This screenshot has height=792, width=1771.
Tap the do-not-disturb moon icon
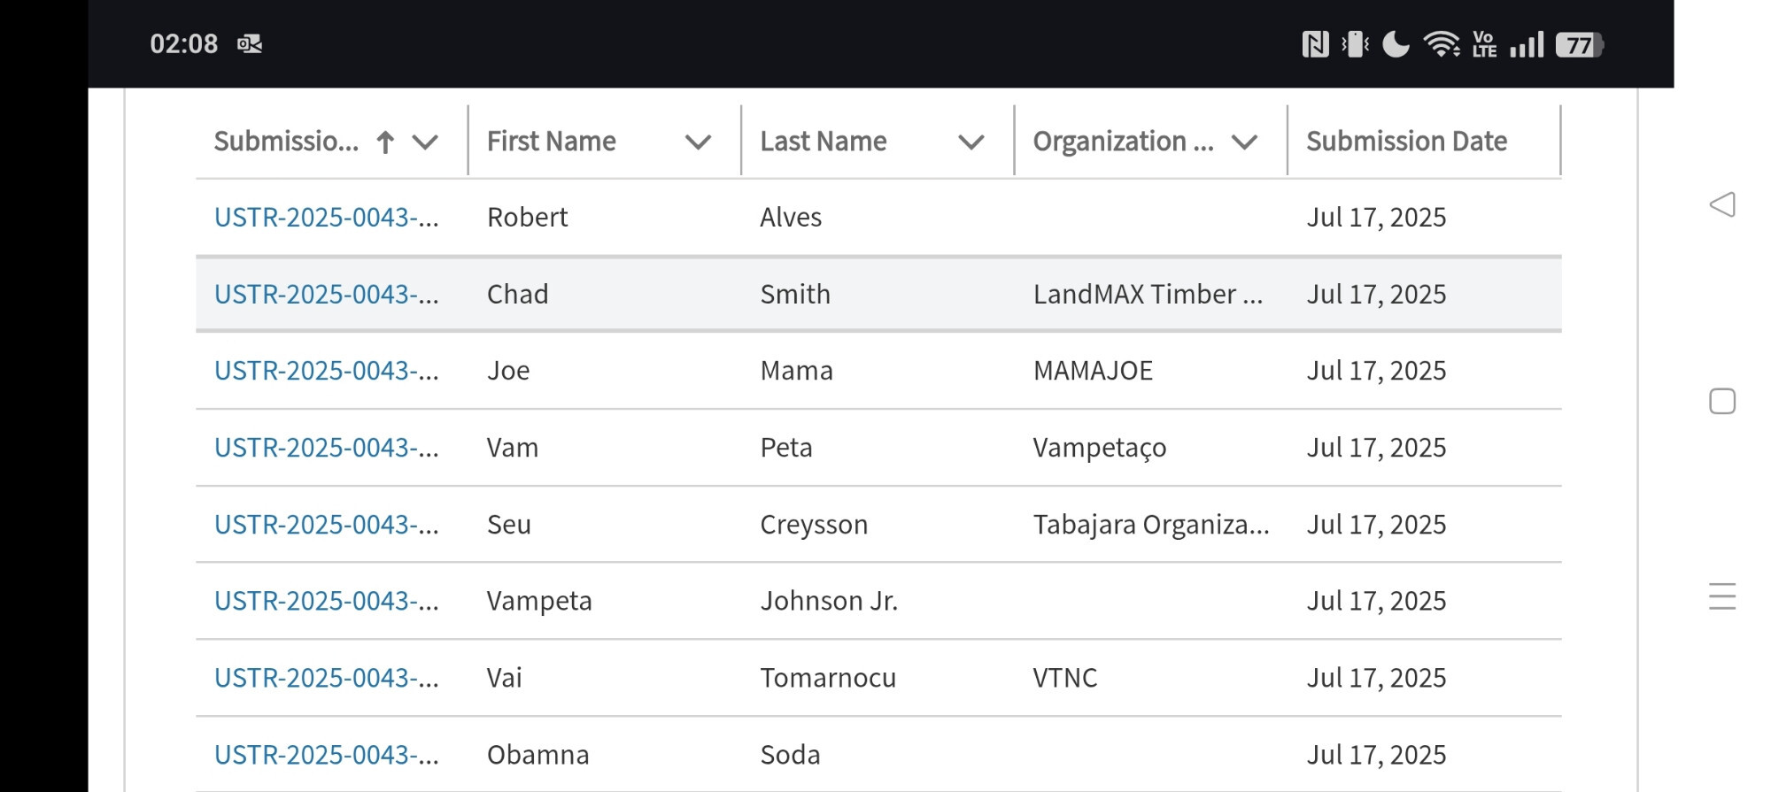click(1396, 43)
